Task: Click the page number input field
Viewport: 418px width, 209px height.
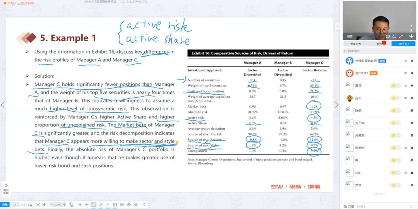Action: 16,205
